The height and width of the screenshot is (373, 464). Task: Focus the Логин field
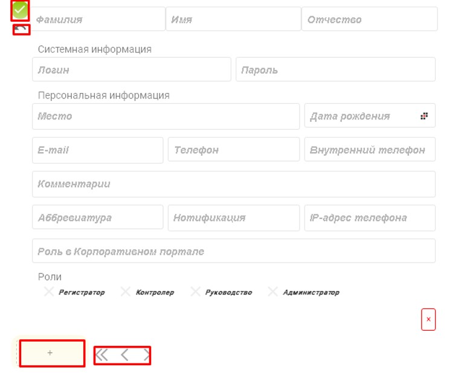[132, 69]
